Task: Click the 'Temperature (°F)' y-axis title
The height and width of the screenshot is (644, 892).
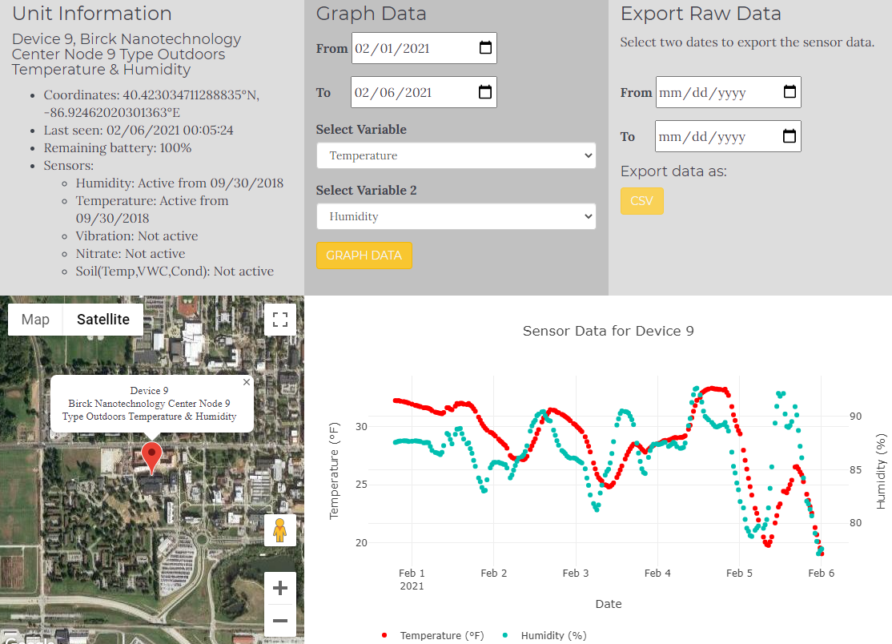Action: (334, 471)
